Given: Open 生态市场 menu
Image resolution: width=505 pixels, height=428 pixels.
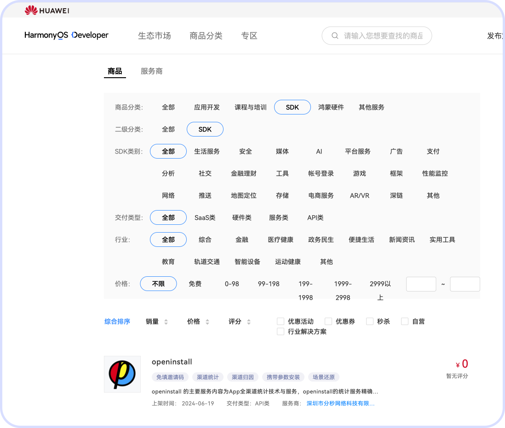Looking at the screenshot, I should [x=155, y=36].
